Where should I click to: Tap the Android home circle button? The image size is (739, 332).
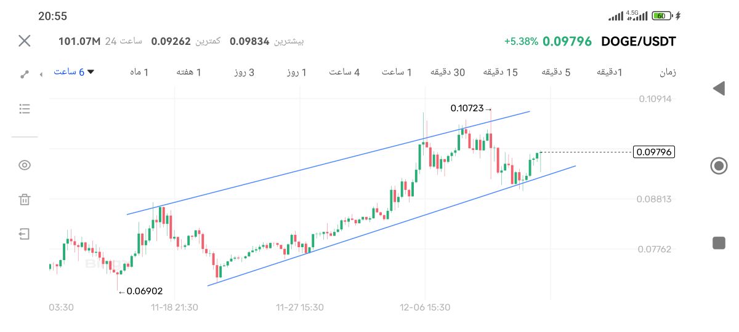[719, 166]
